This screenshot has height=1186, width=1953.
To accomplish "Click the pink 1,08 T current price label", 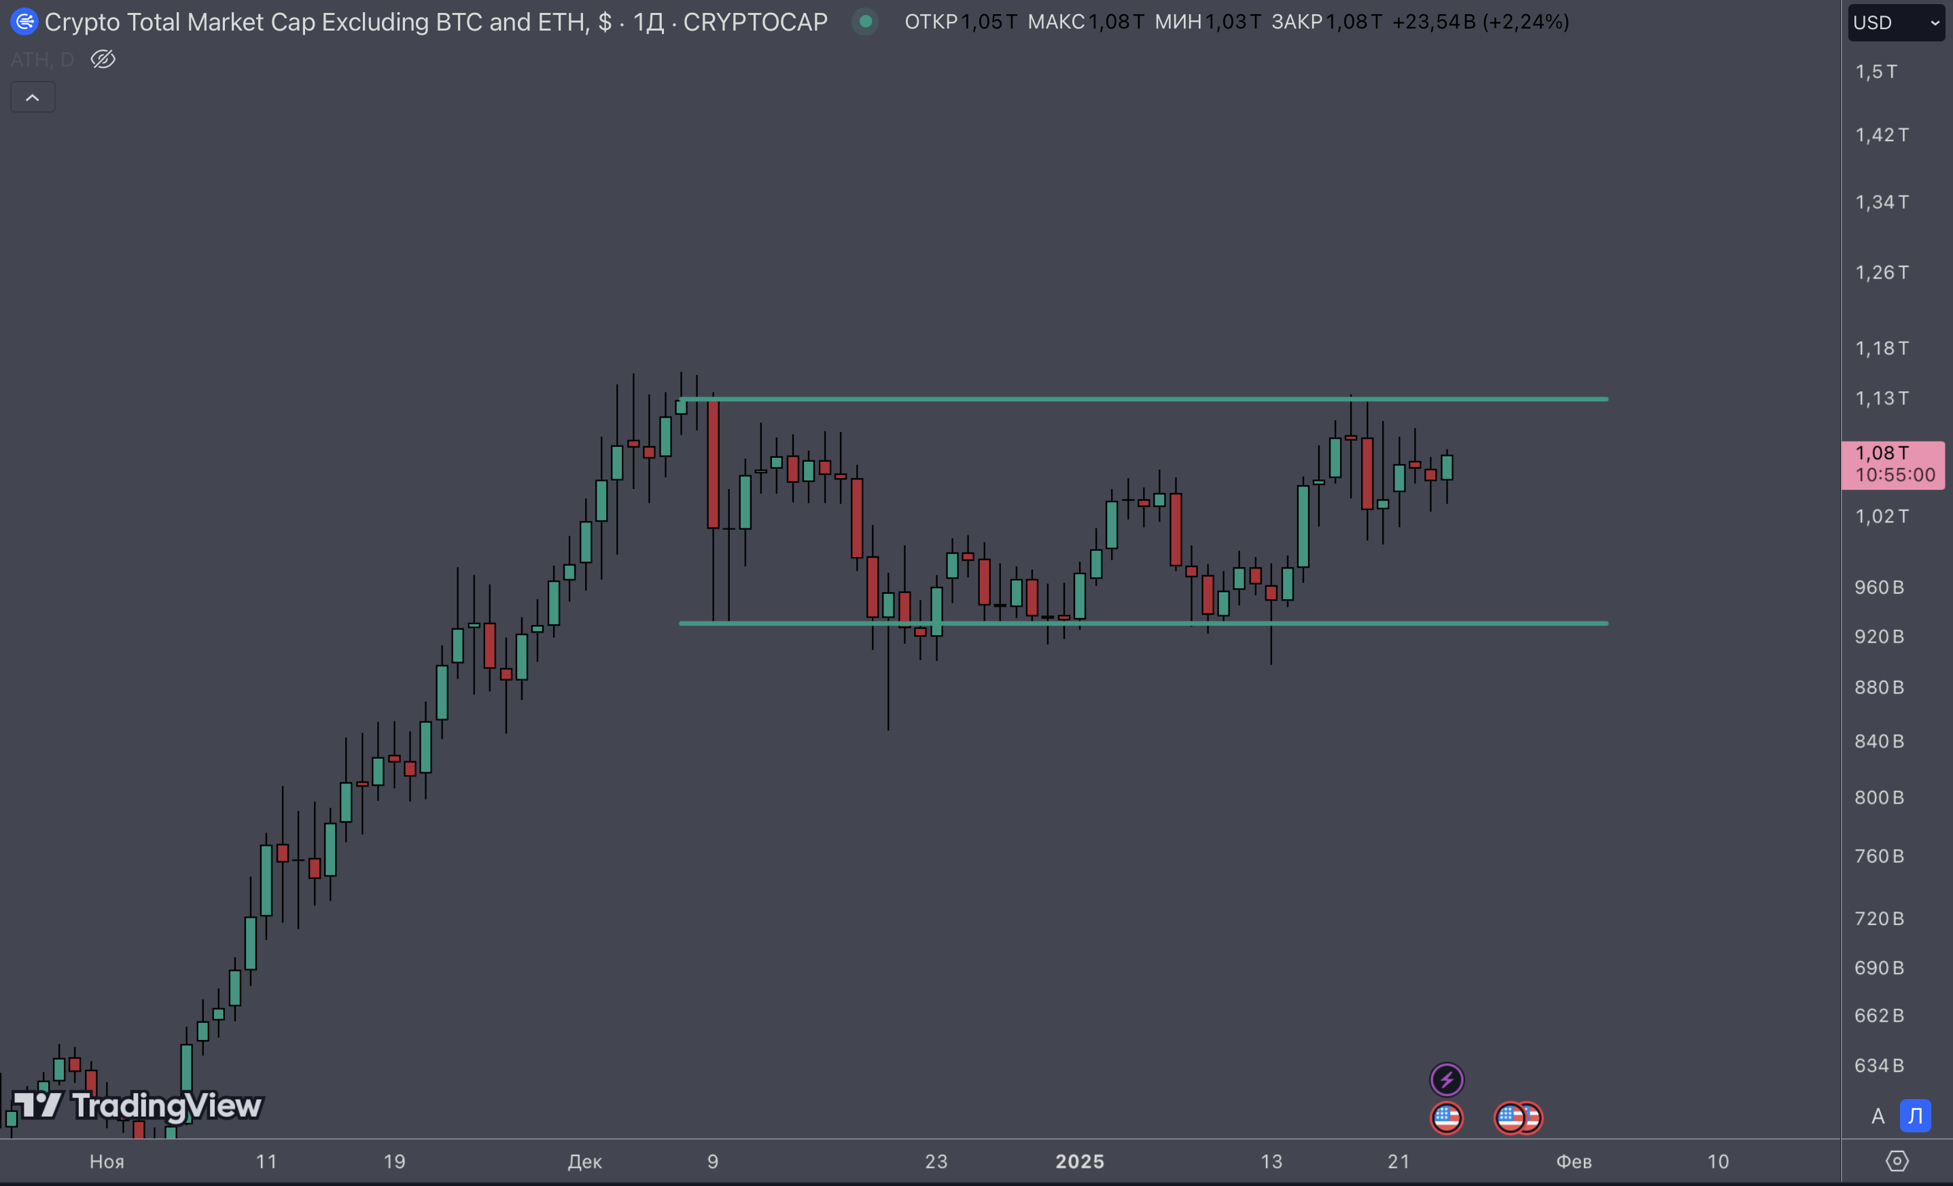I will 1893,464.
